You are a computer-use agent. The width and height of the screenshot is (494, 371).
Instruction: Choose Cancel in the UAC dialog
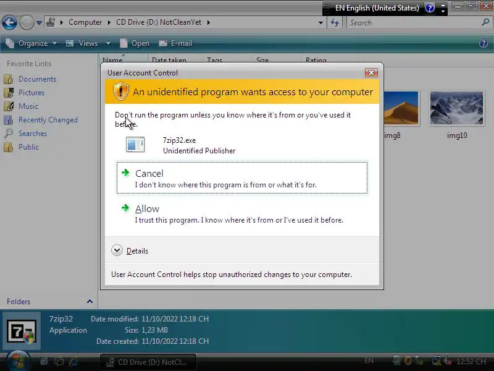tap(242, 178)
